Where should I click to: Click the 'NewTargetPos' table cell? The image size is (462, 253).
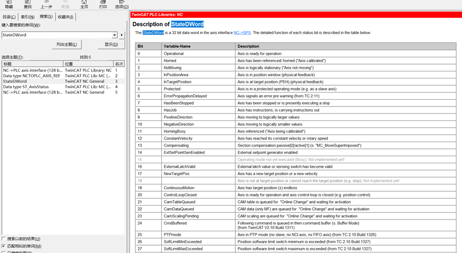199,174
